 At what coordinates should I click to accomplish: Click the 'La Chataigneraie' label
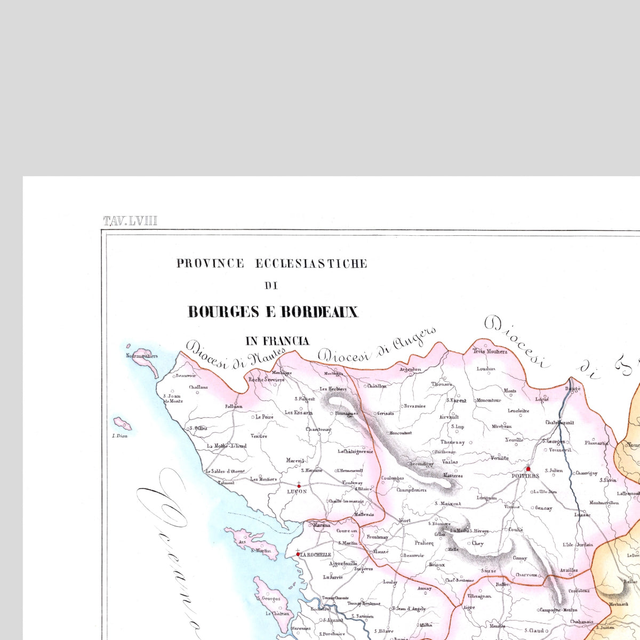[x=355, y=451]
